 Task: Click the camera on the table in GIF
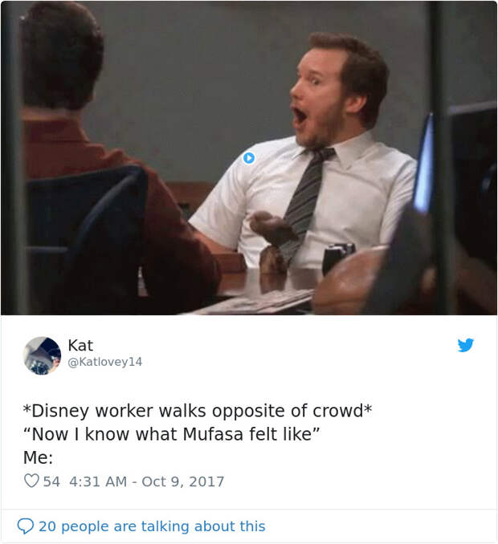click(x=338, y=257)
